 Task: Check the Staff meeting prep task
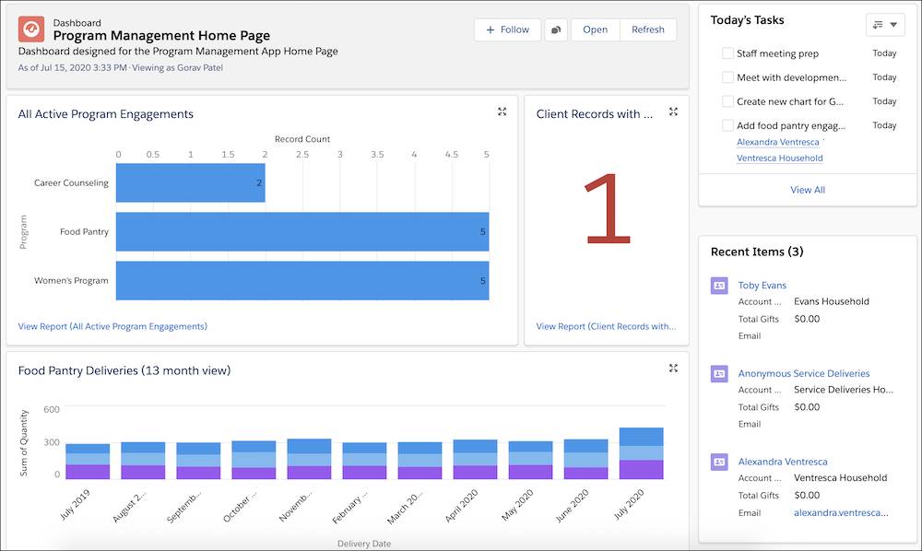727,53
